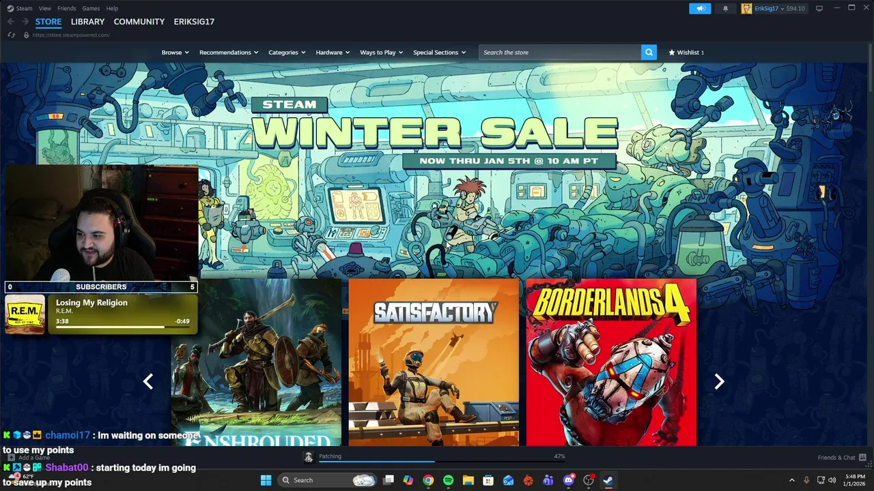Image resolution: width=874 pixels, height=491 pixels.
Task: Click the store URL address text
Action: [71, 35]
